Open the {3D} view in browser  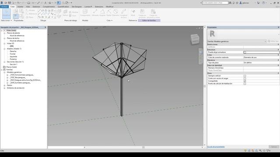[x=12, y=46]
